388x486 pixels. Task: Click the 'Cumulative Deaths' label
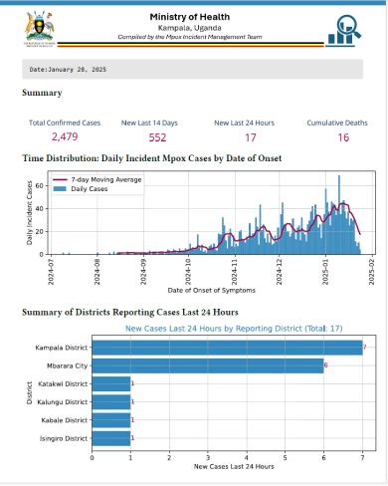(337, 122)
